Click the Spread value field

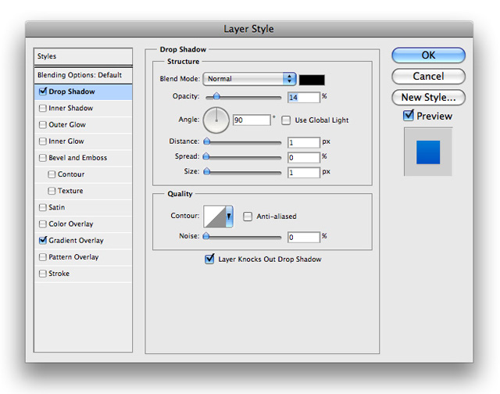click(304, 157)
